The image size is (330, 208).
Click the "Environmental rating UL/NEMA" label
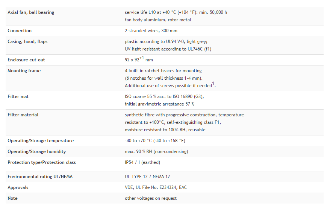click(x=40, y=177)
